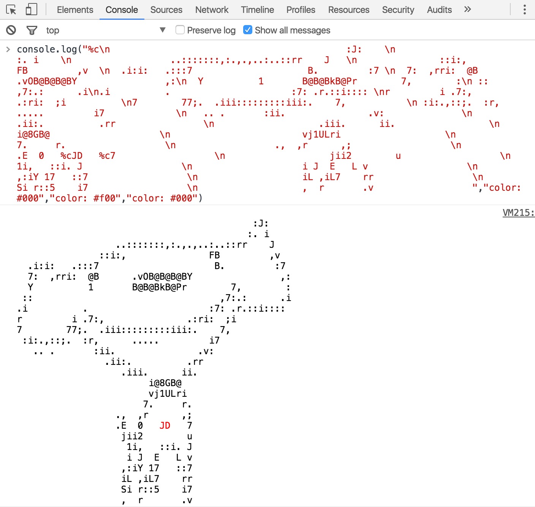This screenshot has width=535, height=507.
Task: Open the Resources tab
Action: (x=349, y=10)
